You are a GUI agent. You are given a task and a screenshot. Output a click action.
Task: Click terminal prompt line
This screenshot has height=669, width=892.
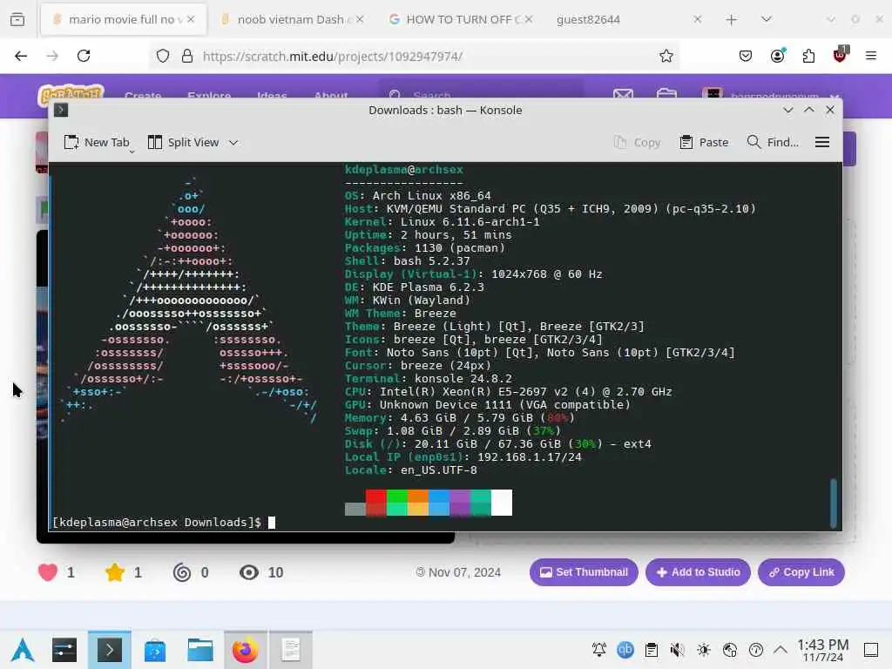point(164,523)
